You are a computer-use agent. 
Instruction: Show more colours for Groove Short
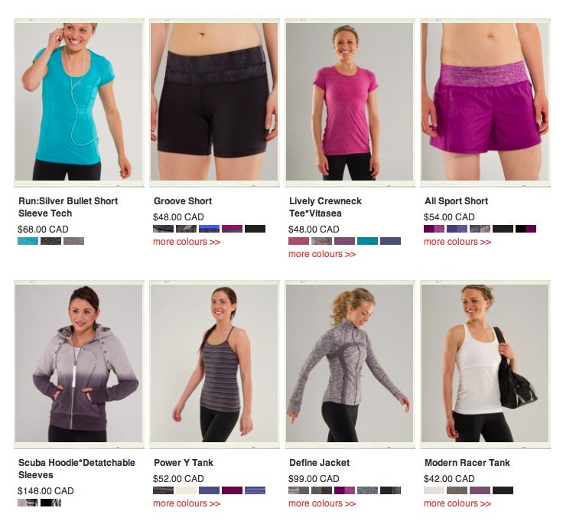click(187, 242)
